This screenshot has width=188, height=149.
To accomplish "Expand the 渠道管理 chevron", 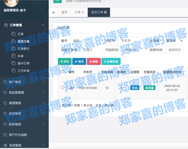I will pyautogui.click(x=44, y=103).
